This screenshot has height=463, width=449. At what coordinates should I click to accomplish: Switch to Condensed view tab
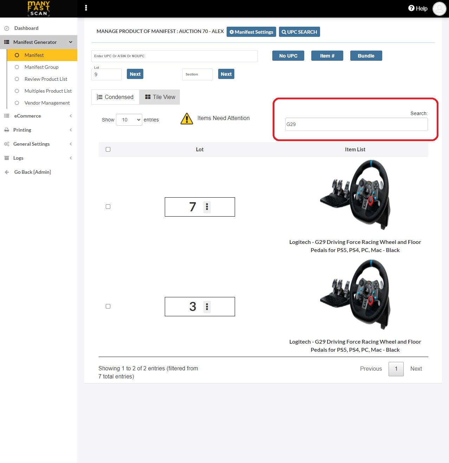point(115,97)
